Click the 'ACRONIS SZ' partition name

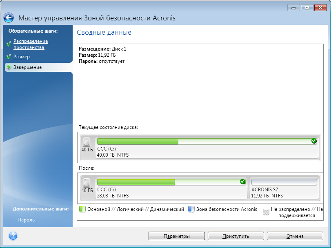[265, 189]
